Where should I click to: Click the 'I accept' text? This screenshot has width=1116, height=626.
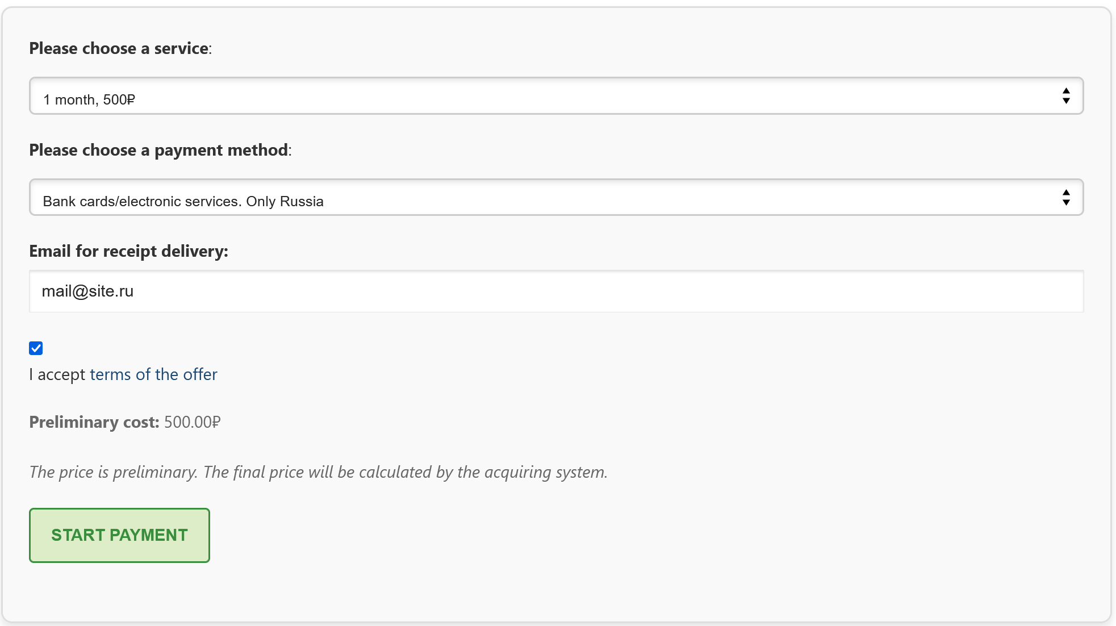click(57, 375)
